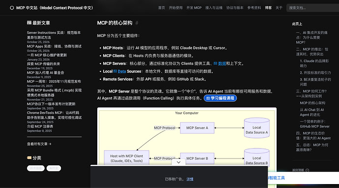Jump to 3. 解决重复造轮子的问题 in contents
Image resolution: width=339 pixels, height=188 pixels.
pos(315,82)
